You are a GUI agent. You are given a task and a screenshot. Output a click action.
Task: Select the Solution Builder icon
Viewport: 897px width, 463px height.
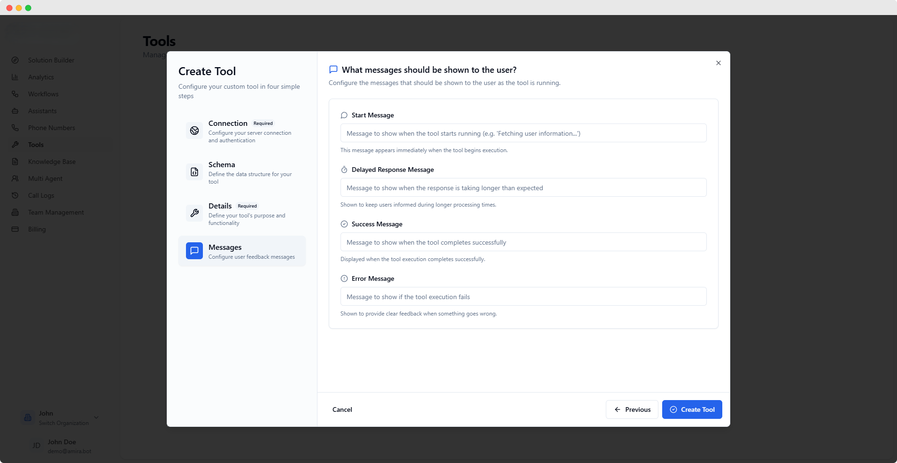pyautogui.click(x=15, y=60)
